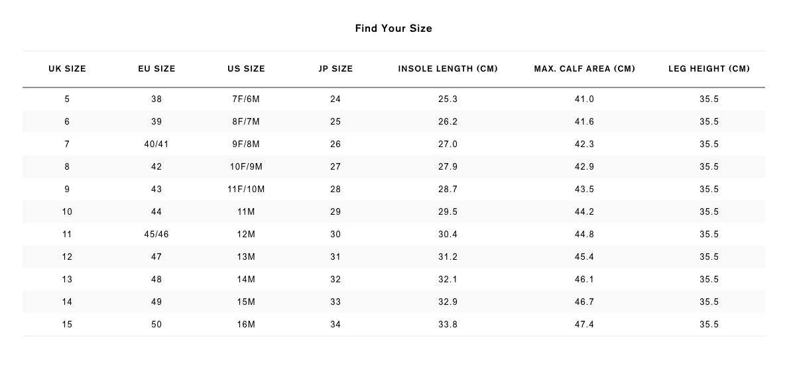Click the calf area value 42.9
The height and width of the screenshot is (391, 789).
point(584,166)
